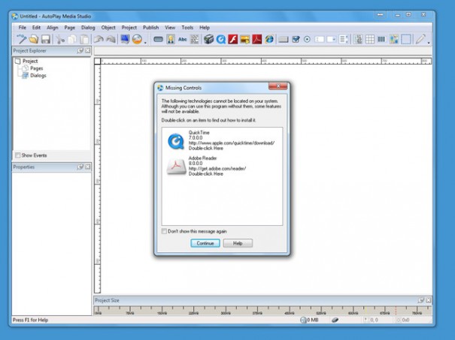Viewport: 455px width, 340px height.
Task: Open the Help menu in menu bar
Action: pyautogui.click(x=205, y=28)
